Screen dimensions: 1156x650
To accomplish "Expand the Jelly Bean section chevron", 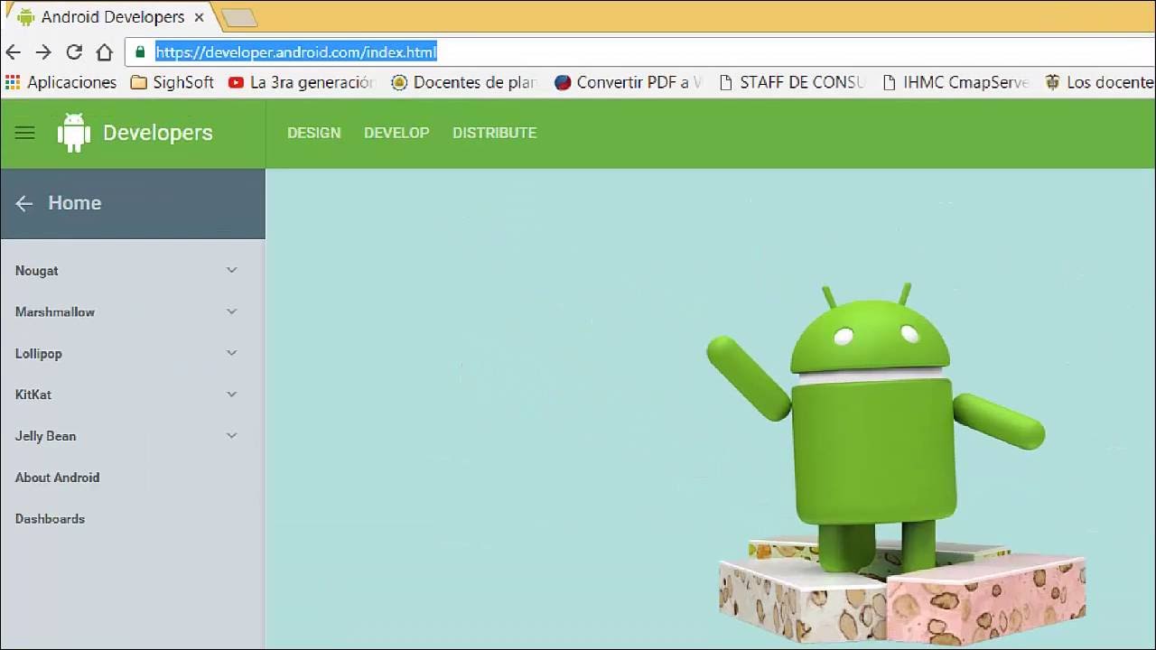I will [232, 435].
